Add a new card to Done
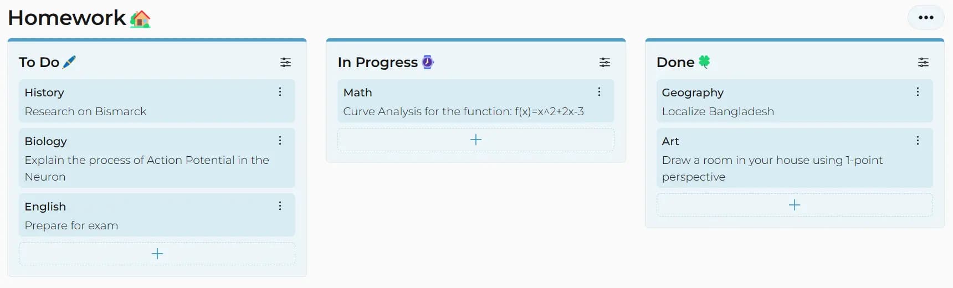 pyautogui.click(x=795, y=205)
